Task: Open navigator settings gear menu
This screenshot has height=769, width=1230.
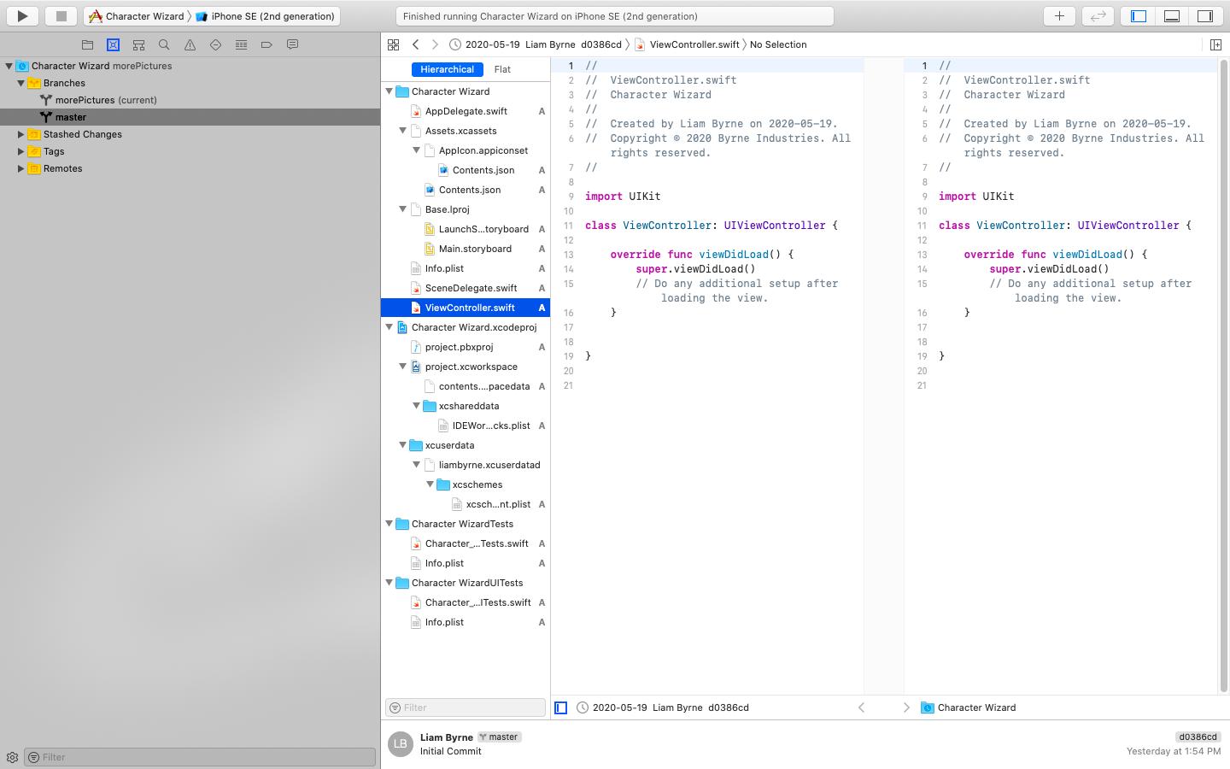Action: 12,757
